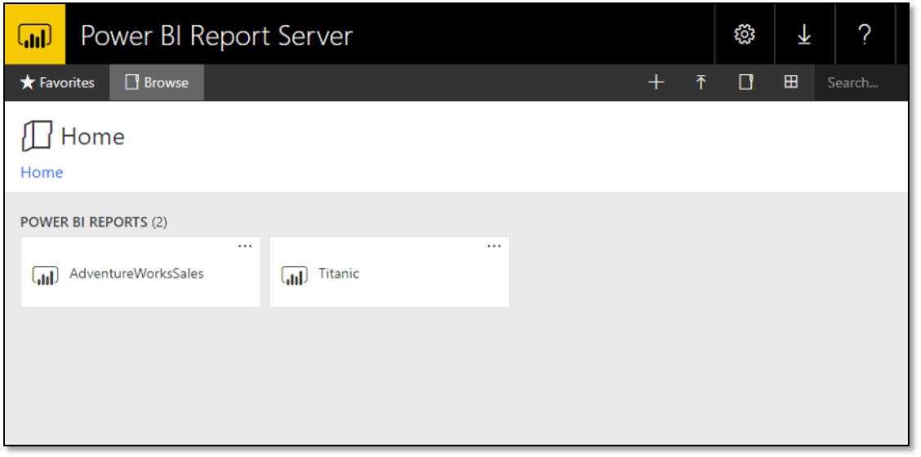
Task: Click the Titanic report chart icon
Action: tap(294, 275)
